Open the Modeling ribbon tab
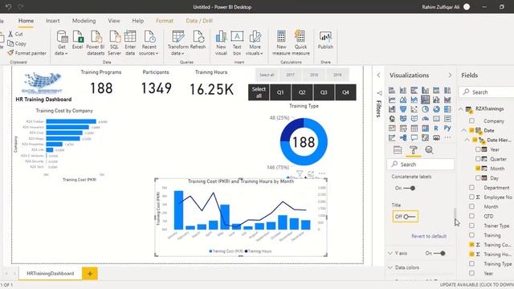 [x=84, y=21]
